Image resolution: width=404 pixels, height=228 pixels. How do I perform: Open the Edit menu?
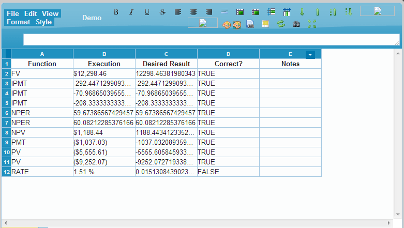click(31, 13)
